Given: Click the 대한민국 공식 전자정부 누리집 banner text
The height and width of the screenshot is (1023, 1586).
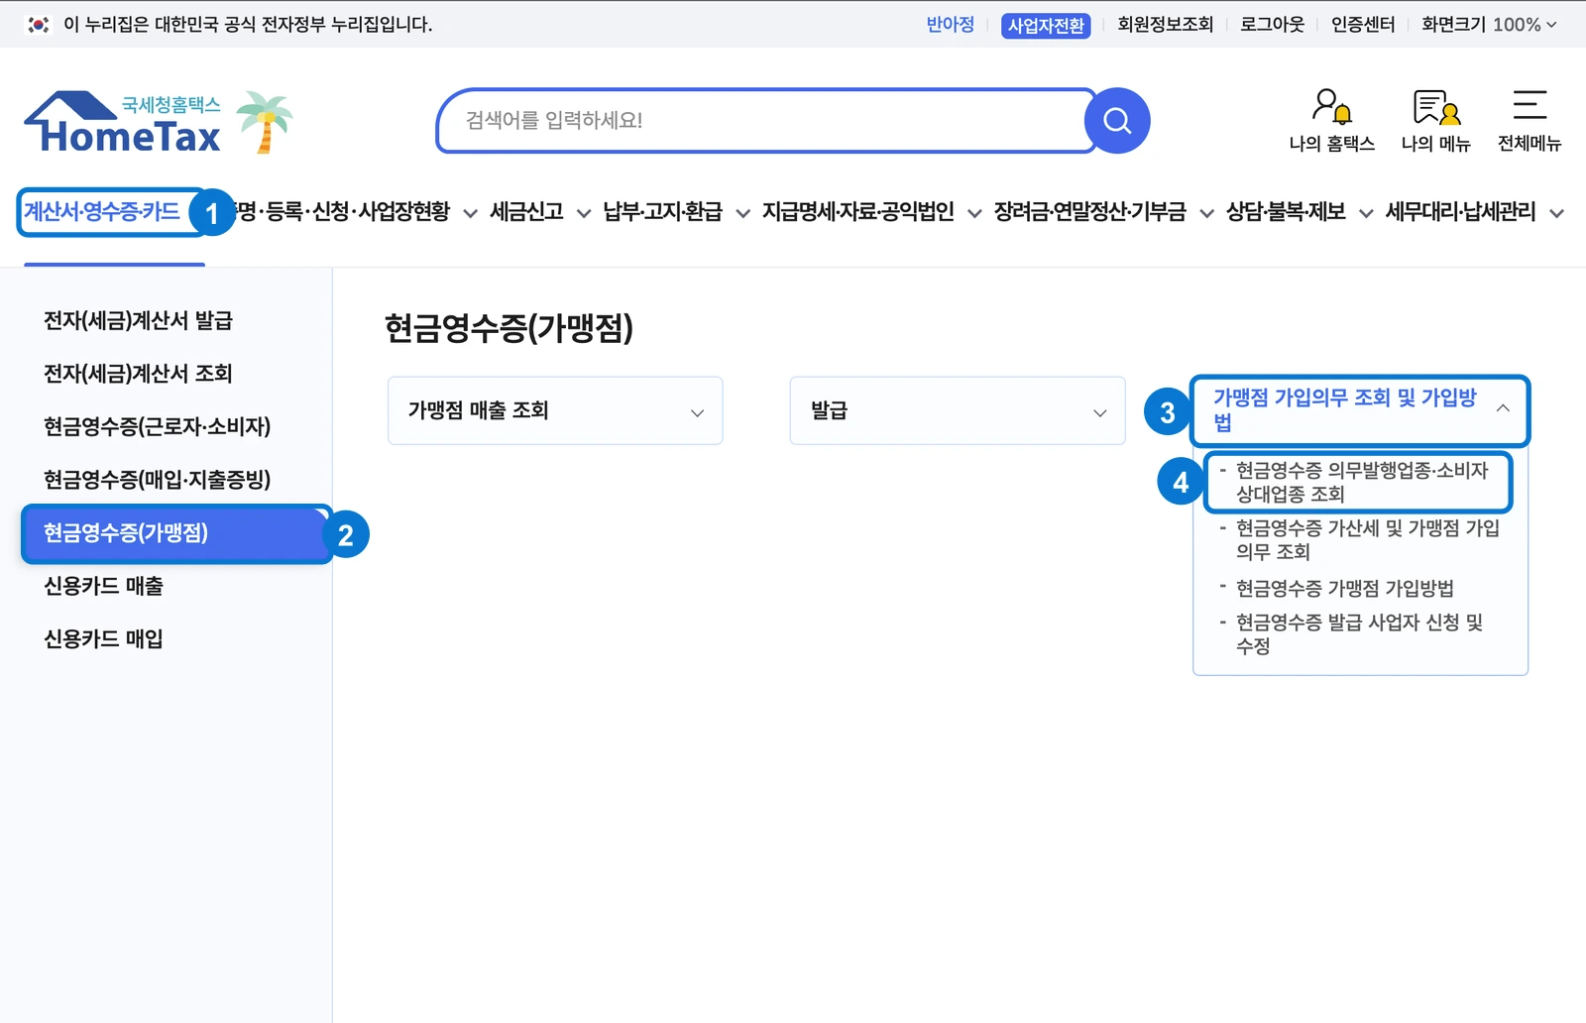Looking at the screenshot, I should pyautogui.click(x=248, y=25).
